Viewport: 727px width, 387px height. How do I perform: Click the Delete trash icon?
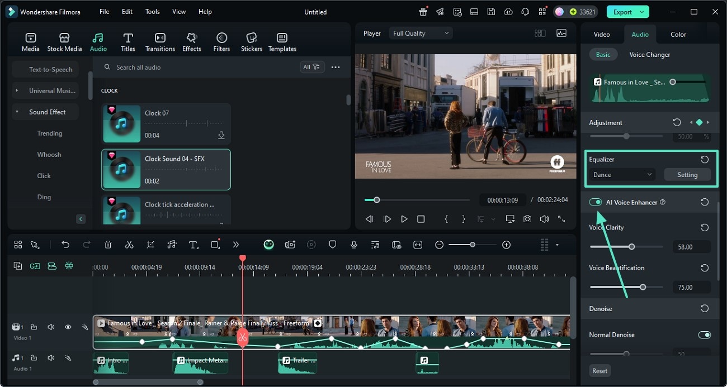pyautogui.click(x=108, y=245)
